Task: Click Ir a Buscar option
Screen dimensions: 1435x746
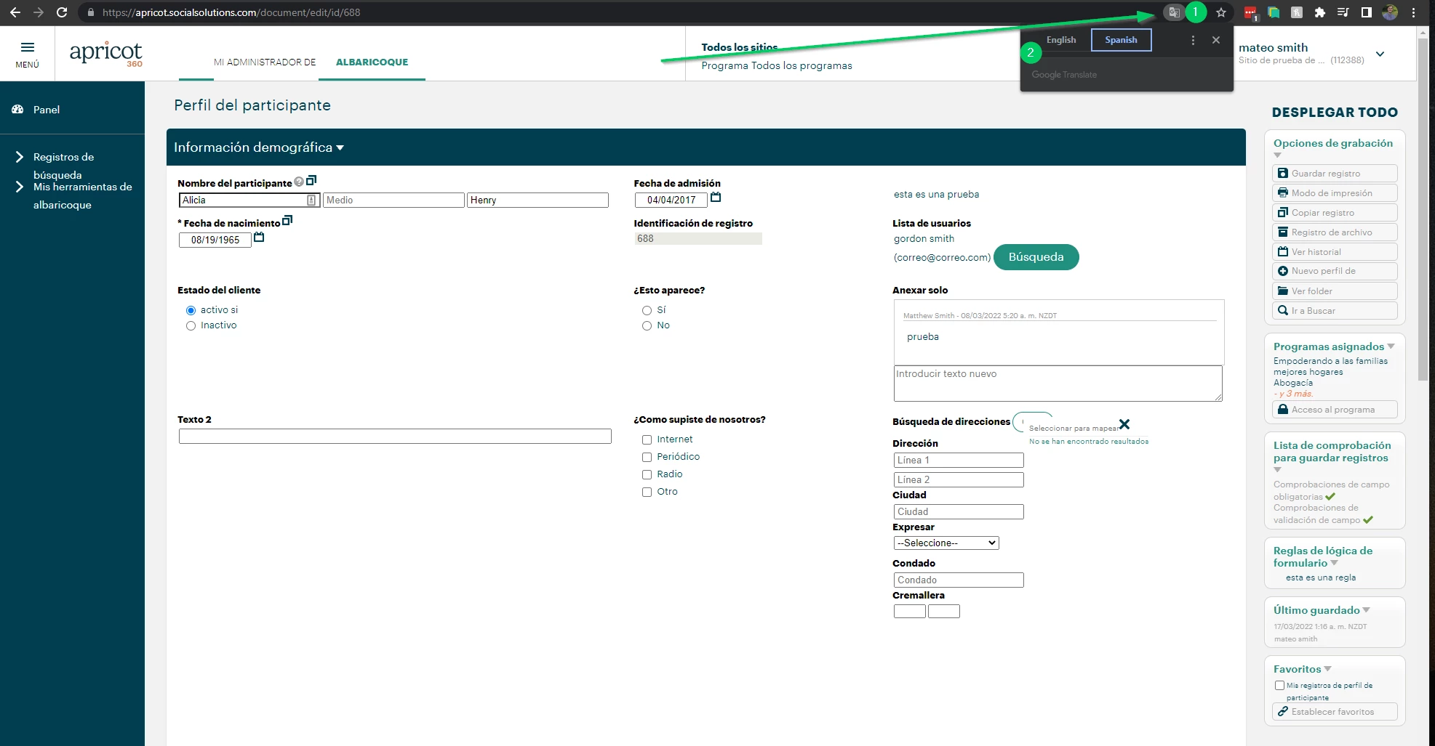Action: coord(1335,311)
